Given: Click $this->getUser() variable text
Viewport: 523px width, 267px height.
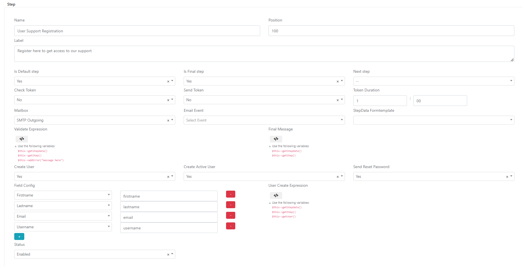Looking at the screenshot, I should 284,217.
